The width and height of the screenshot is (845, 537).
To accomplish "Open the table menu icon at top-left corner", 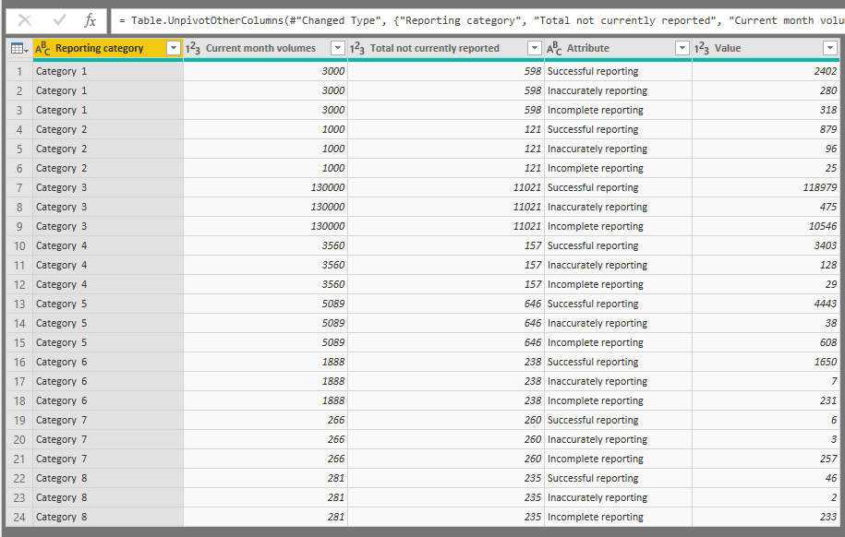I will pos(18,49).
